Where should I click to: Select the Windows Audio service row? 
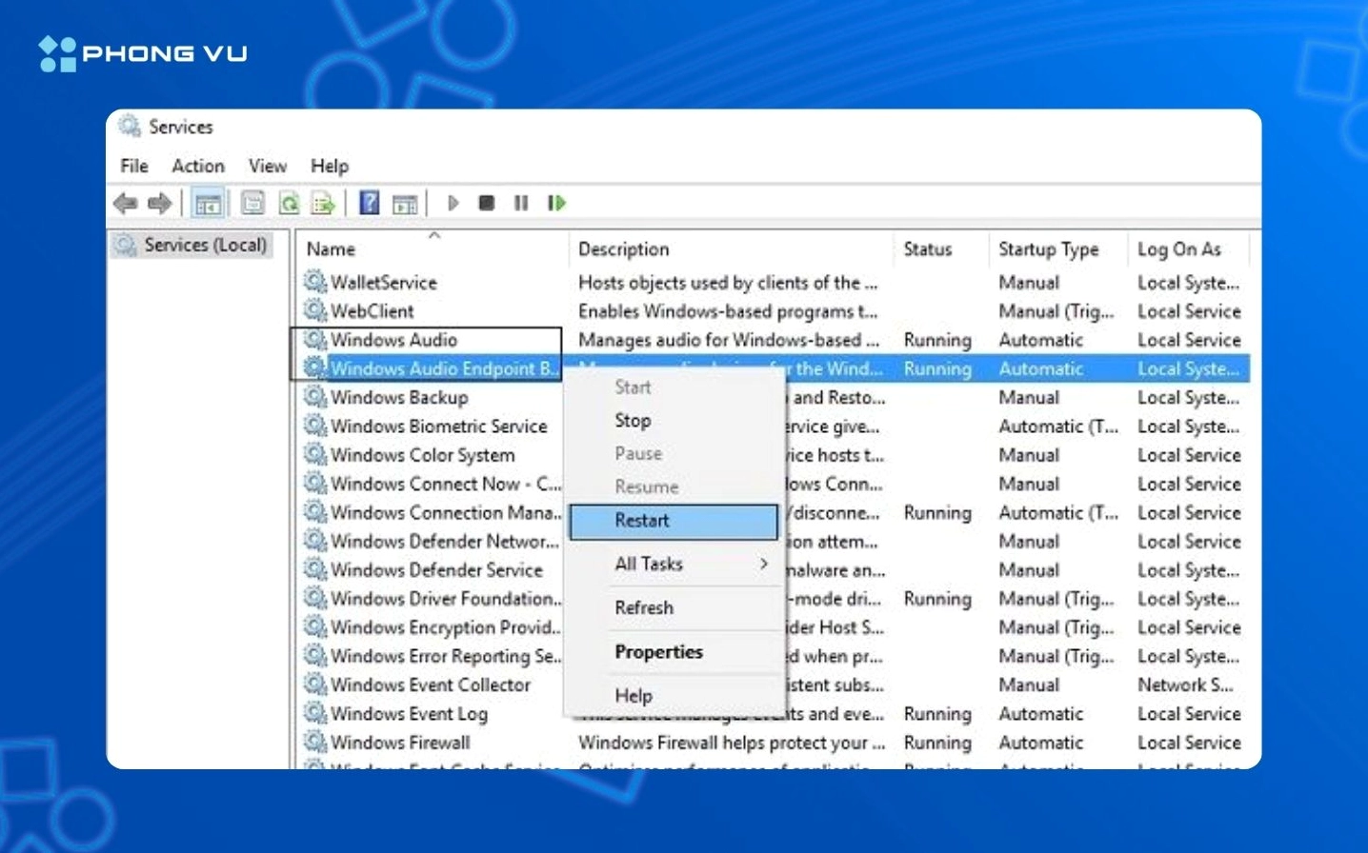coord(775,340)
